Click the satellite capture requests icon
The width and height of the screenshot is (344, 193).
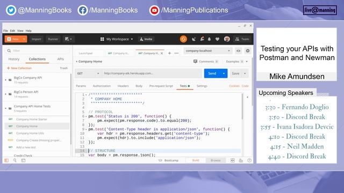(193, 39)
